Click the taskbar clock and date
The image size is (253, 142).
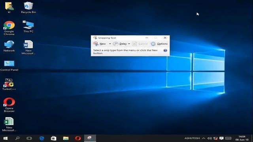(x=242, y=138)
